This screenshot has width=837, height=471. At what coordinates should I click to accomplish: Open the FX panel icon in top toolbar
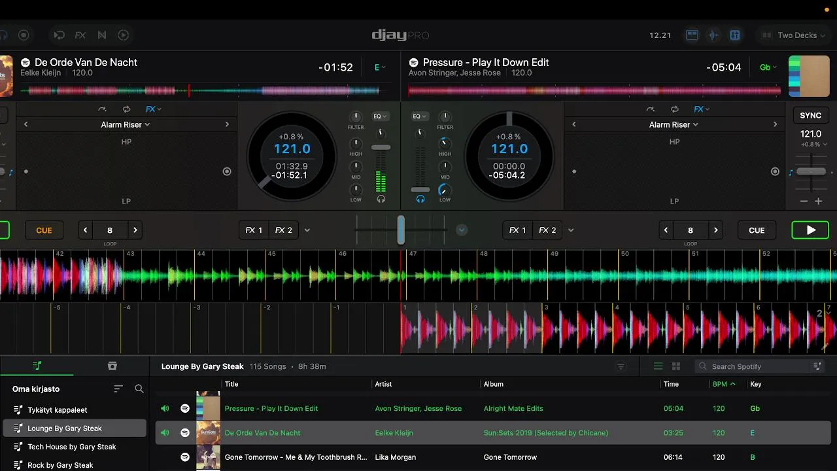(x=80, y=35)
